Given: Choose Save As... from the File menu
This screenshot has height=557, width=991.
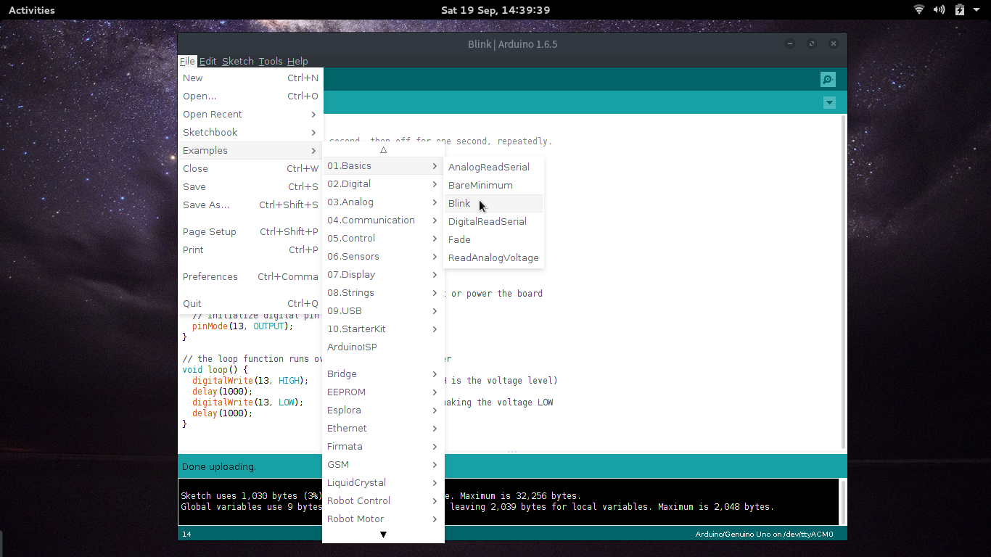Looking at the screenshot, I should tap(250, 205).
